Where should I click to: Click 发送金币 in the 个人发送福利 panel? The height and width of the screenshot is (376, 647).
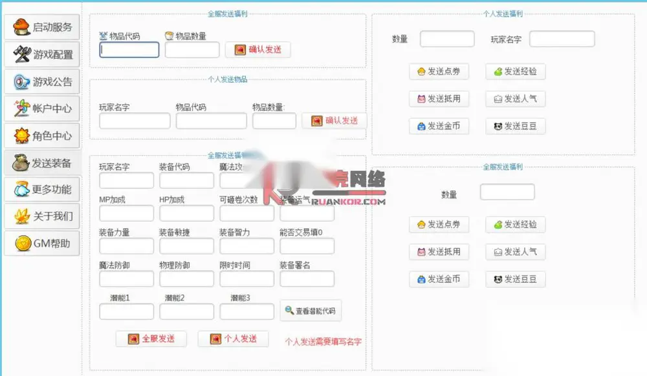pos(439,126)
